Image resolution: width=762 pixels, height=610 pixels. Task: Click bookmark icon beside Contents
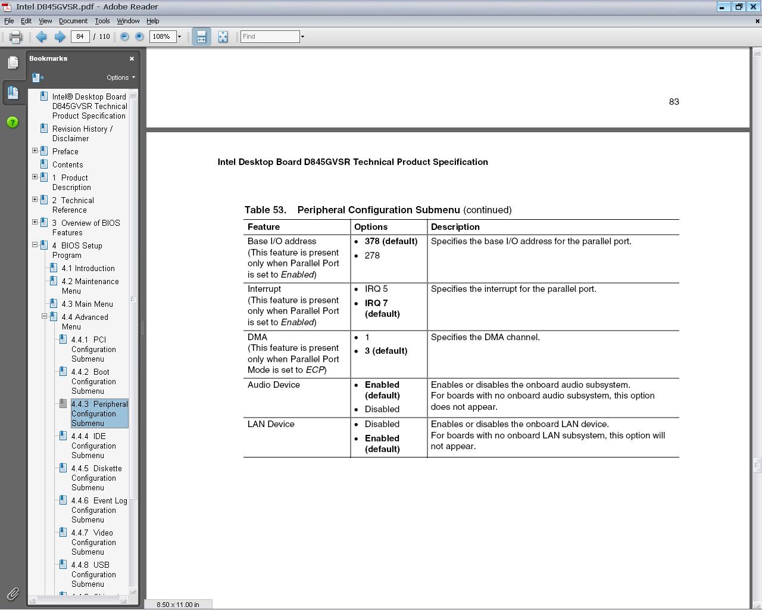click(x=43, y=164)
